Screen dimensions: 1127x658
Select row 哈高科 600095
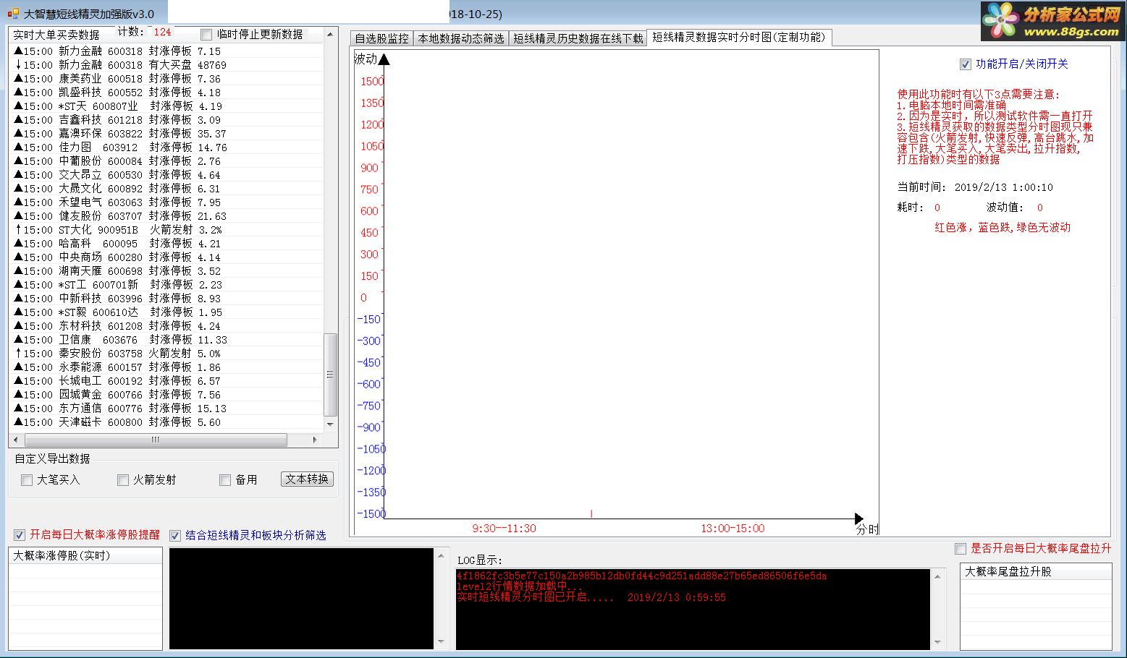pyautogui.click(x=166, y=244)
